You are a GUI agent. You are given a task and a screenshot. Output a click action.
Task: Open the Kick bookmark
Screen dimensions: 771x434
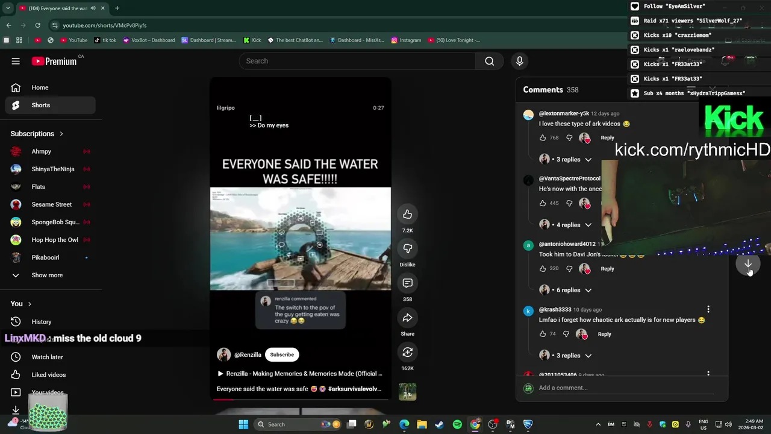tap(252, 40)
